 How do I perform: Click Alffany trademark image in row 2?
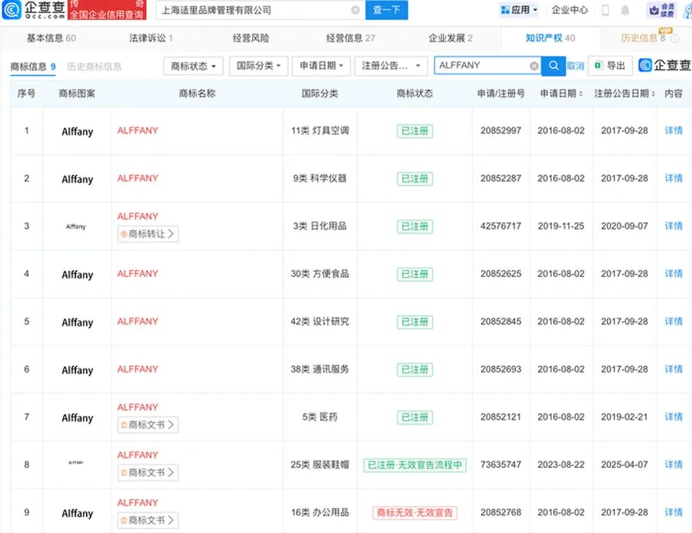(78, 179)
